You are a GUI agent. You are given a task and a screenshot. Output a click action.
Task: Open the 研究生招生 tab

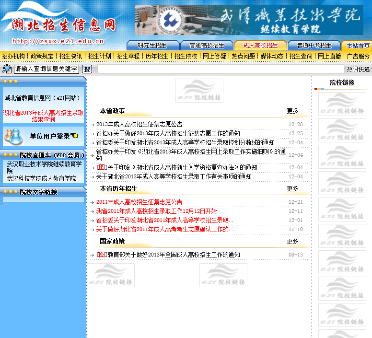[152, 46]
